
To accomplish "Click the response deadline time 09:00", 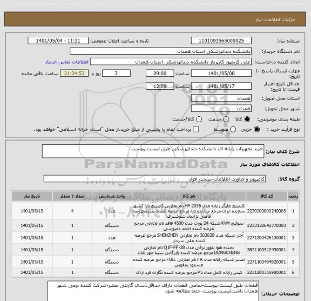I will pyautogui.click(x=160, y=73).
